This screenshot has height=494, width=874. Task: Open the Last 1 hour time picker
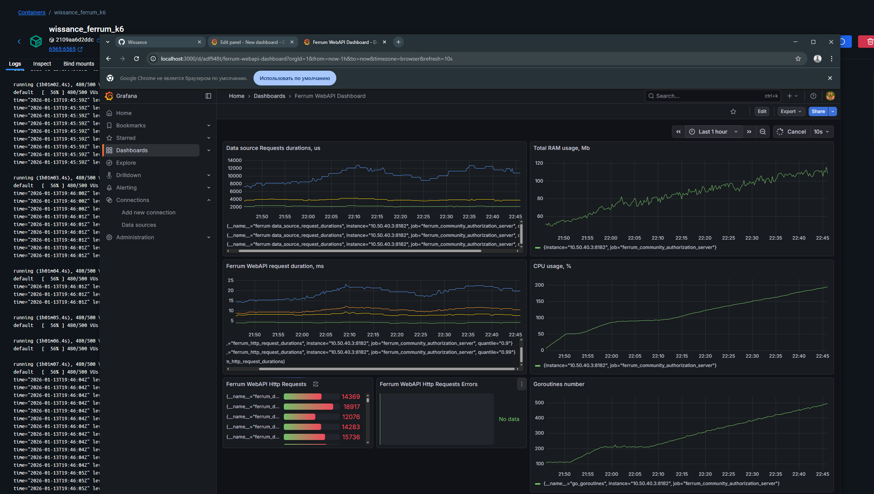[713, 131]
